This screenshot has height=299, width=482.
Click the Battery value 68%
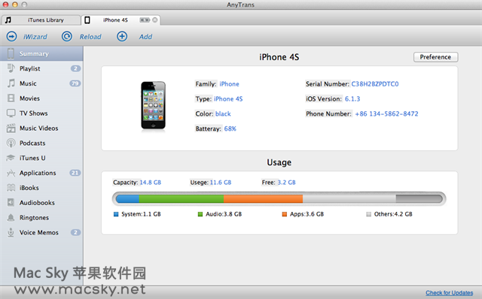[x=230, y=128]
